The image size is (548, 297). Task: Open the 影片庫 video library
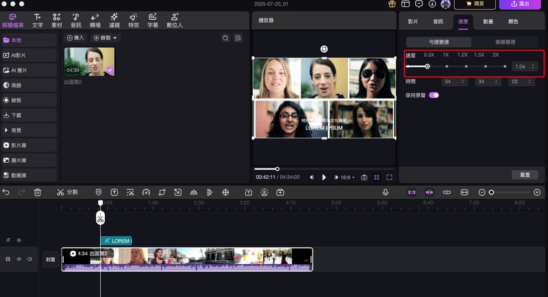(29, 145)
